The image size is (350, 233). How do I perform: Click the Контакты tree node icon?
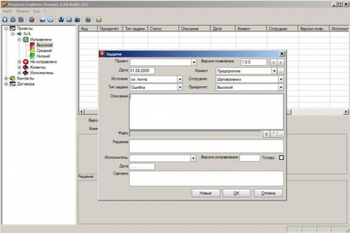coord(13,78)
